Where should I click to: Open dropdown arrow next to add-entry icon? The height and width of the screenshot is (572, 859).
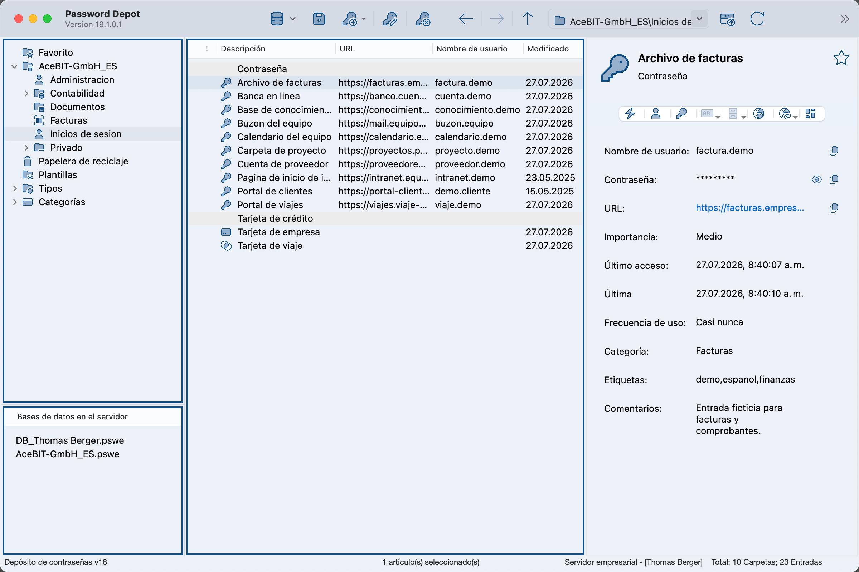(x=363, y=19)
